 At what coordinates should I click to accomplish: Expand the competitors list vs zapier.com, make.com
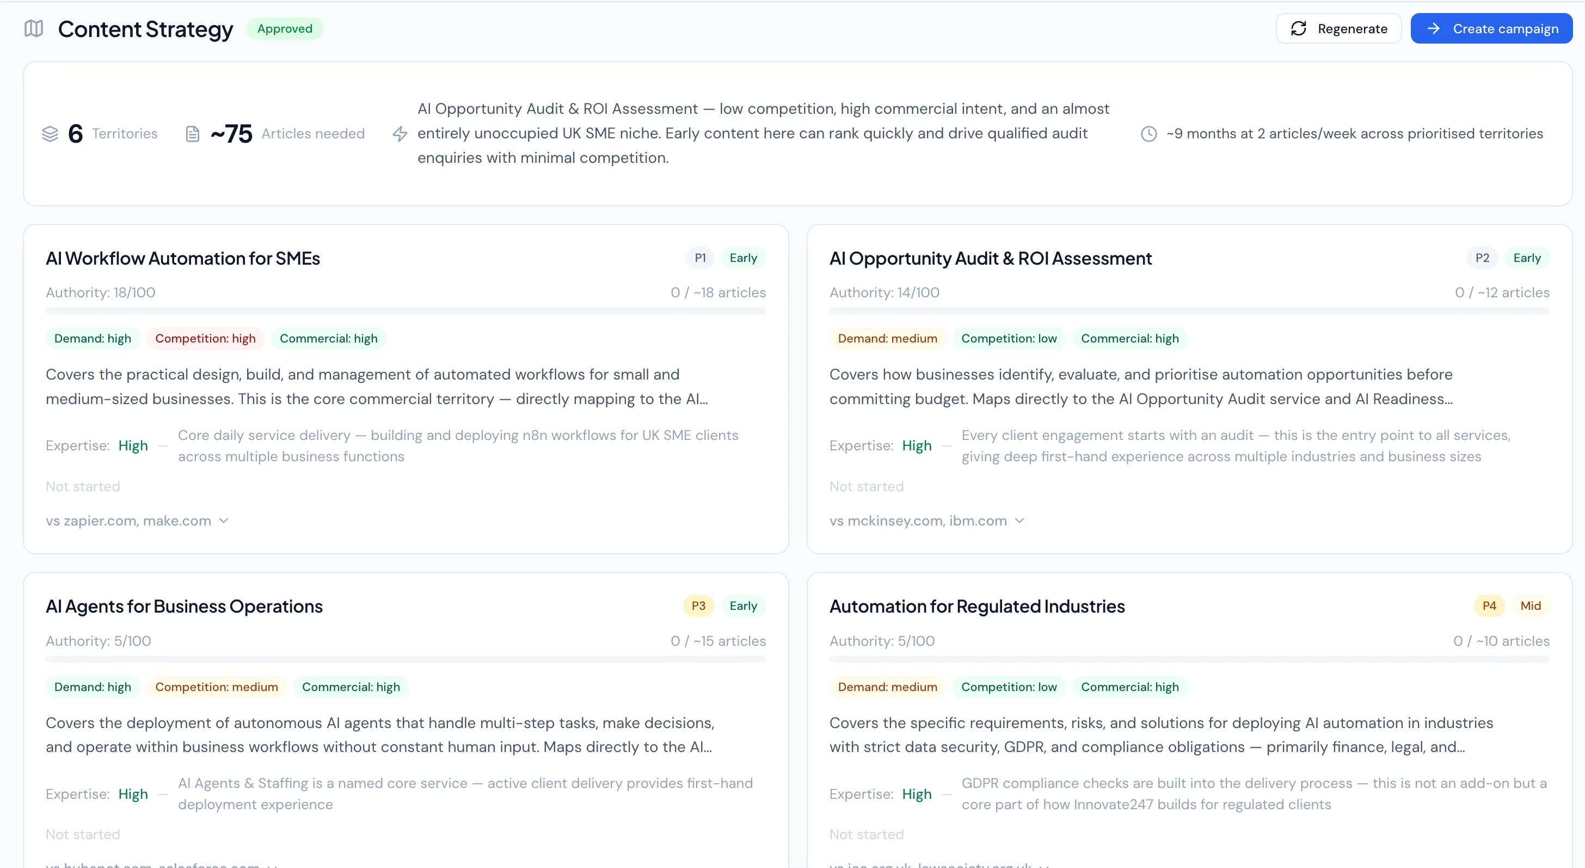click(138, 520)
